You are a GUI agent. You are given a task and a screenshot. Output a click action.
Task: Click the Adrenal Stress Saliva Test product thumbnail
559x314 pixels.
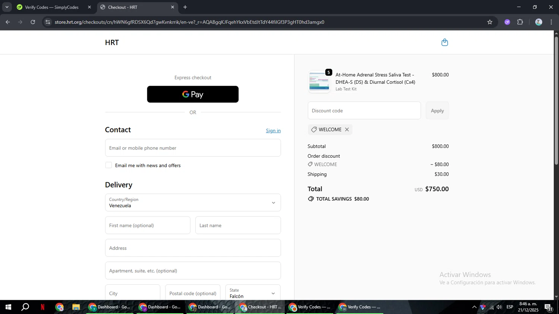click(319, 81)
